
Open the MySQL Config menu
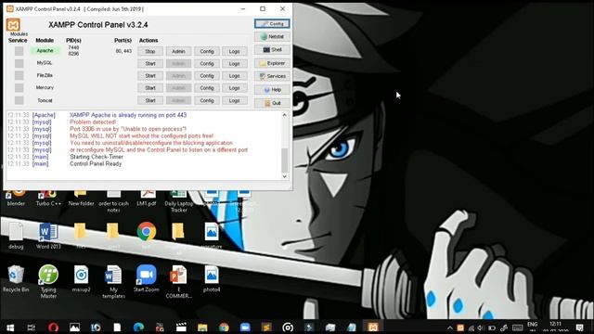[x=207, y=64]
